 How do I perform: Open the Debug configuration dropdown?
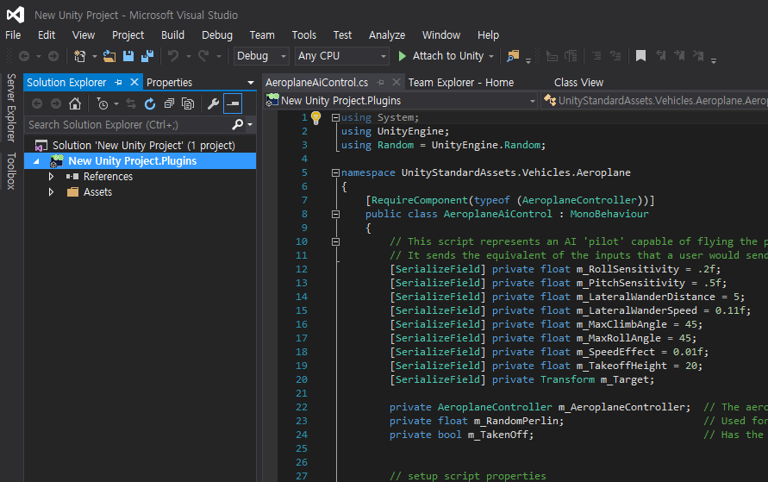(261, 56)
